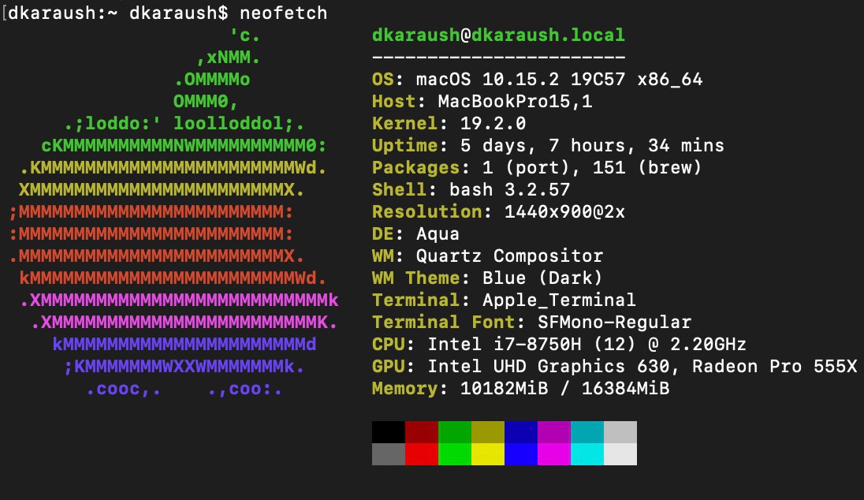Image resolution: width=864 pixels, height=500 pixels.
Task: Click the white color block
Action: [620, 454]
